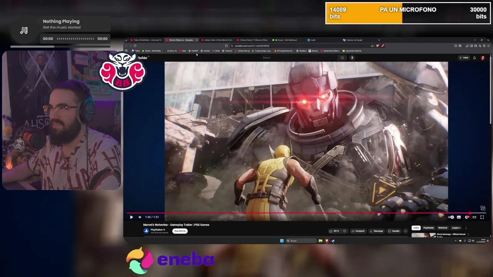Open the Brave browser taskbar icon
The image size is (493, 277).
[x=327, y=241]
